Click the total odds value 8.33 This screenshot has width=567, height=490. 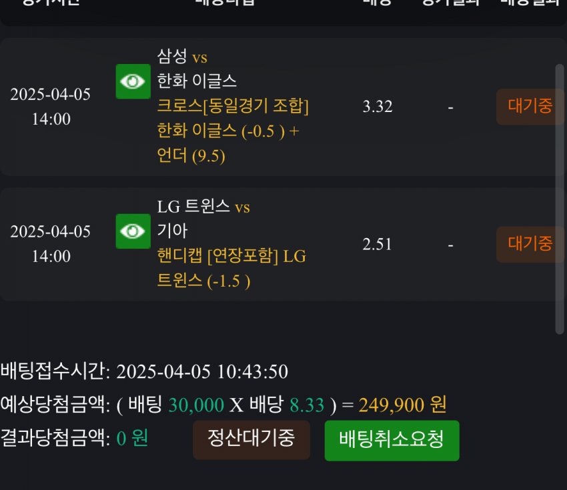[306, 405]
